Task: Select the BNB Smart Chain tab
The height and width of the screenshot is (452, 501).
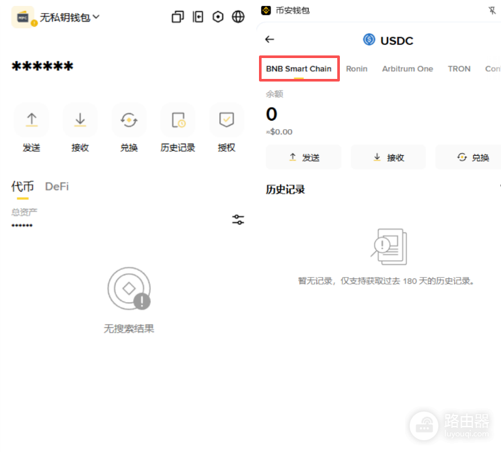Action: pyautogui.click(x=299, y=68)
